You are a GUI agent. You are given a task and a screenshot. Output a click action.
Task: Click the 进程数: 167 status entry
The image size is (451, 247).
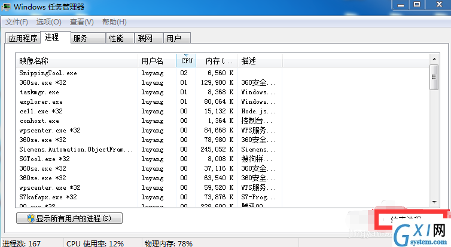pos(22,243)
